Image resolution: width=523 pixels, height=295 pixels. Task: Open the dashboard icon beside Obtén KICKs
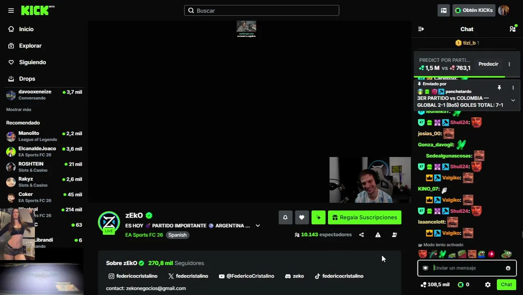click(x=444, y=11)
